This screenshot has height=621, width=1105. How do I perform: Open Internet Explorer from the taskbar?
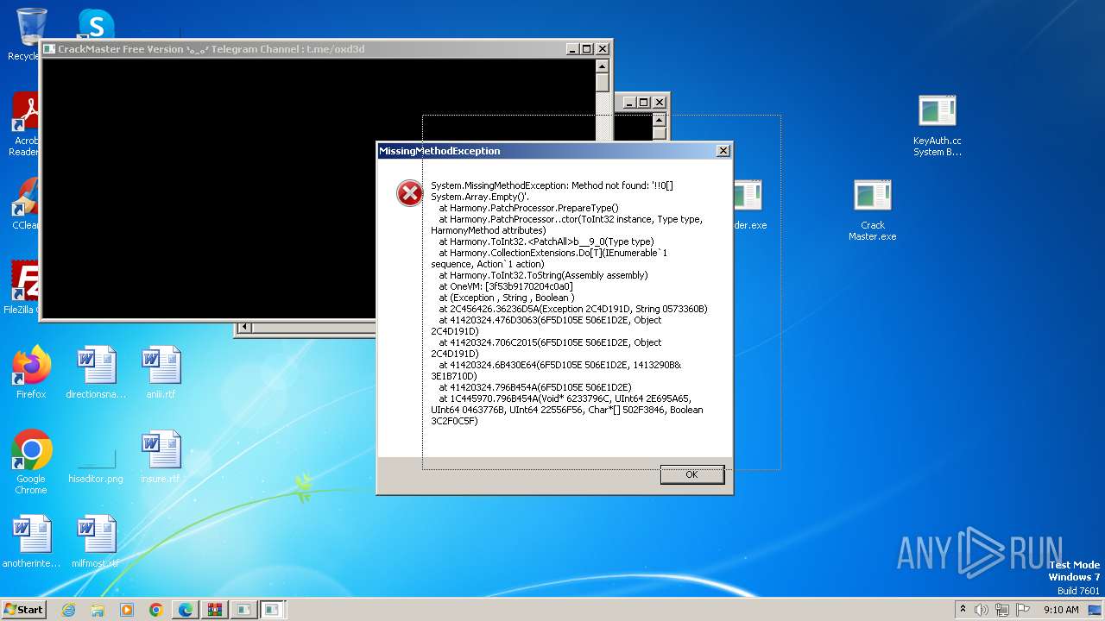(x=68, y=610)
